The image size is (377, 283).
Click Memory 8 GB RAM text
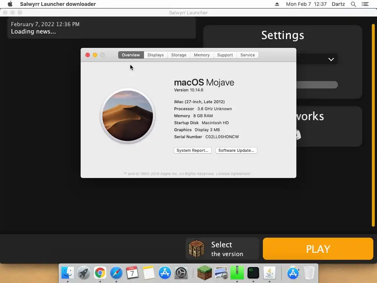193,116
